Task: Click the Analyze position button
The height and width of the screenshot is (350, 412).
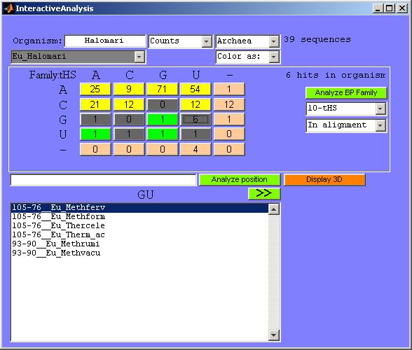Action: tap(240, 180)
